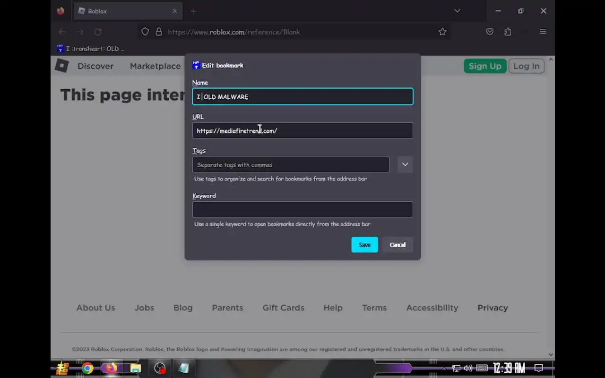Click the page vertical scrollbar
This screenshot has height=378, width=605.
(551, 207)
